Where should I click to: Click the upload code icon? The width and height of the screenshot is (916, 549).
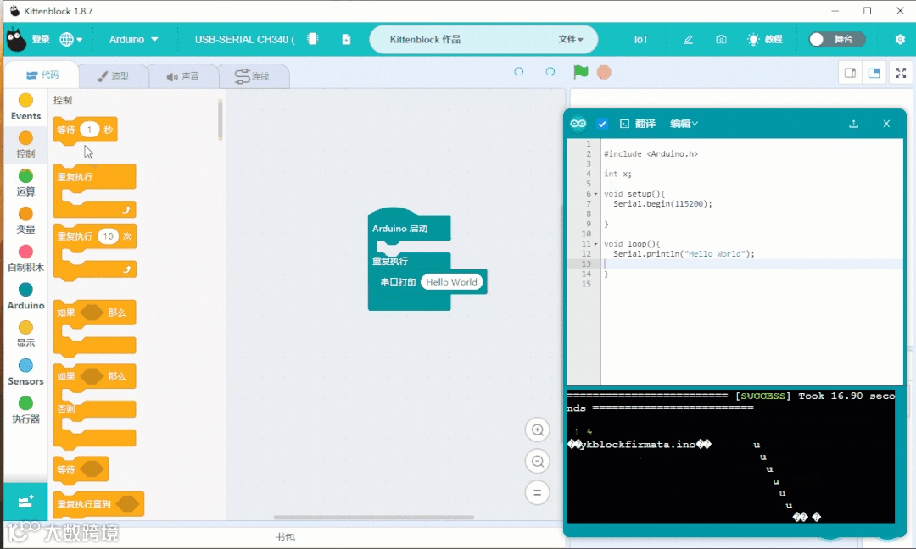853,124
